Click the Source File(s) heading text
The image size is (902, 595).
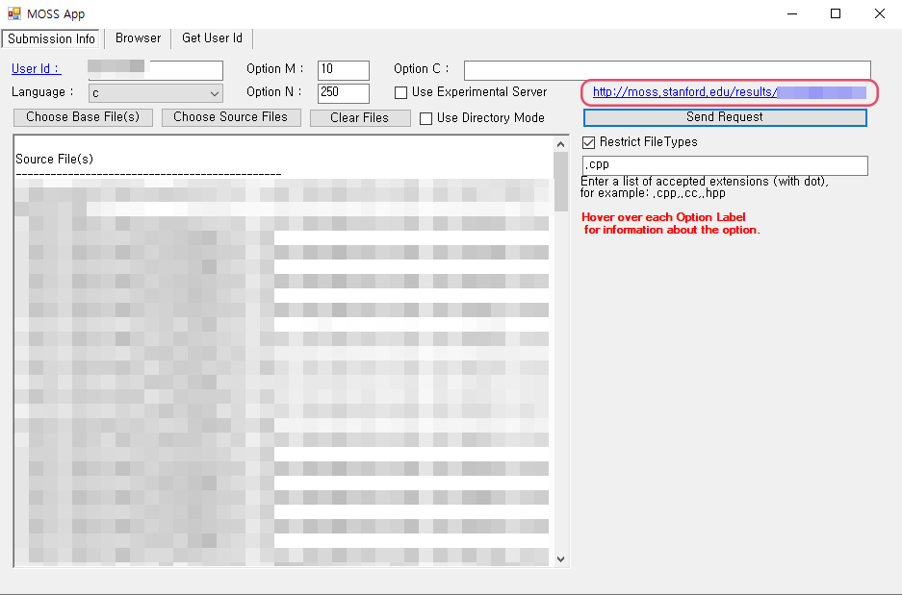point(55,160)
